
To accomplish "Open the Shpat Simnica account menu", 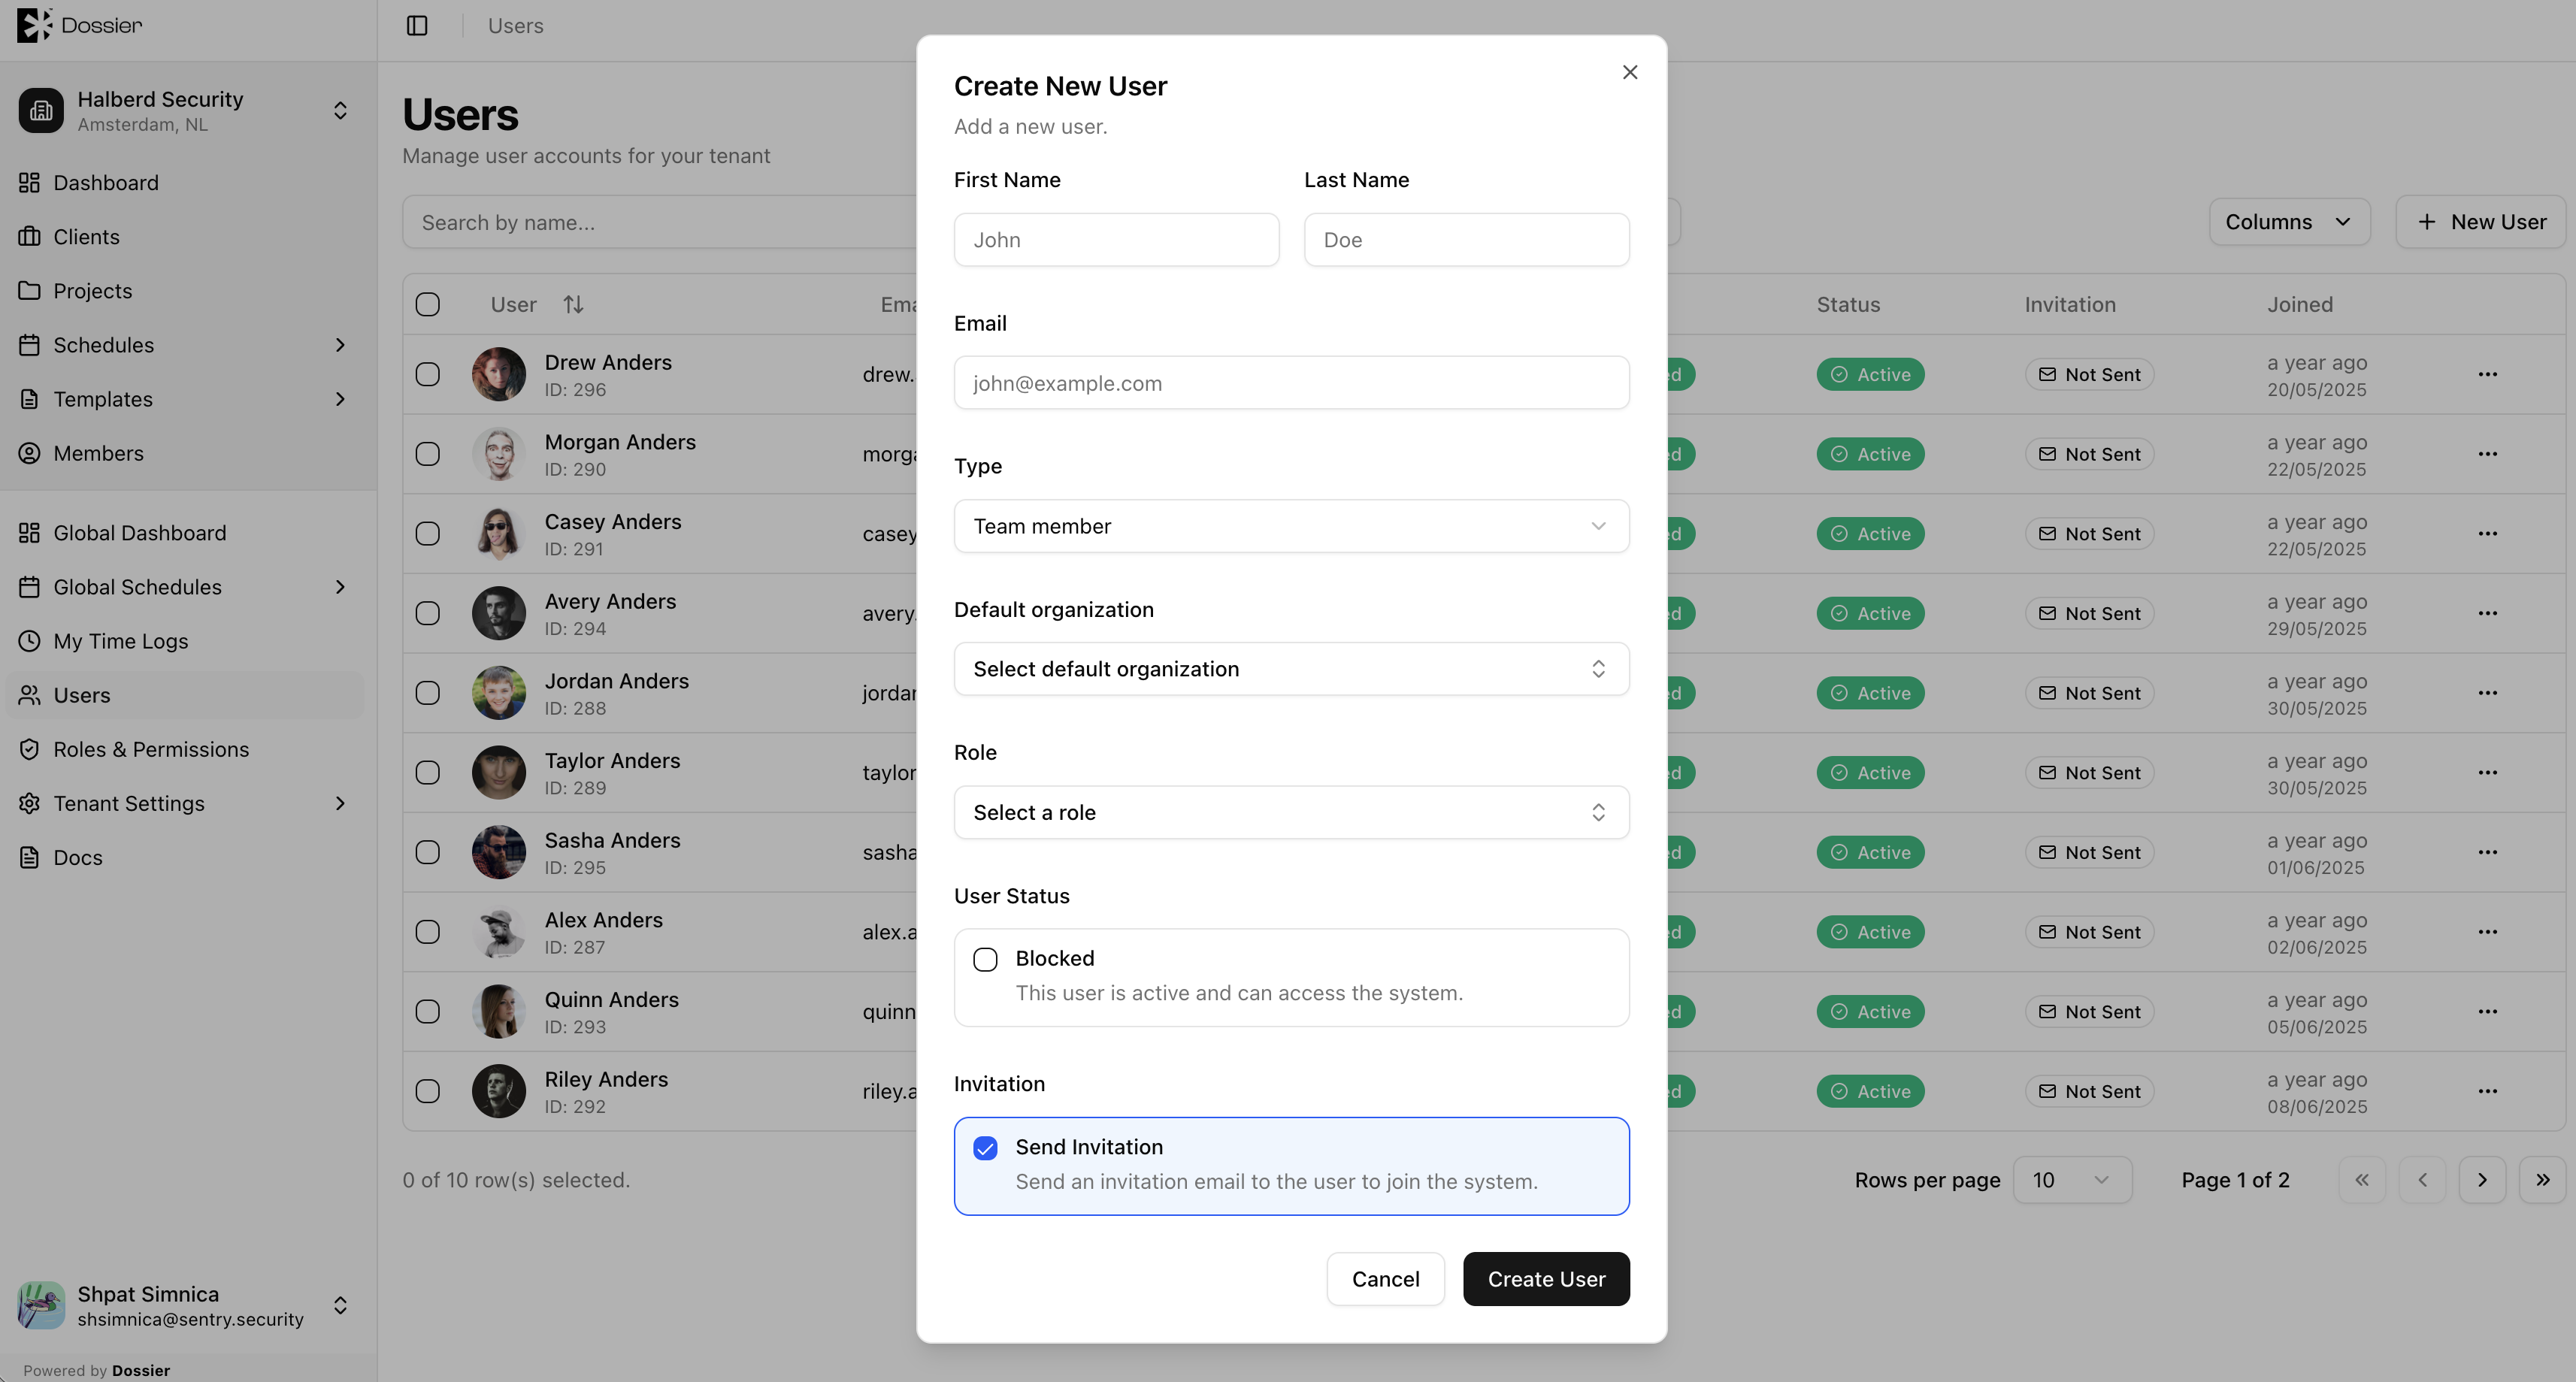I will pos(187,1305).
